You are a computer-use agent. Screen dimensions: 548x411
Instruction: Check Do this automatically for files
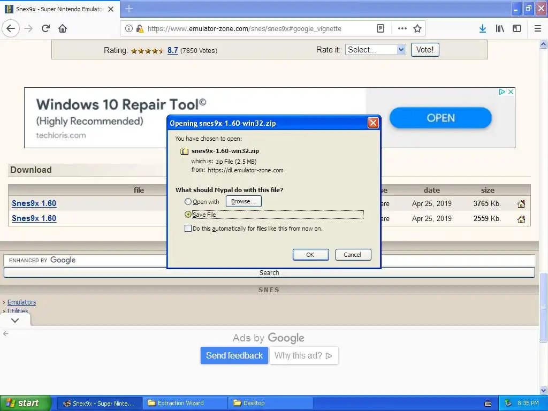[x=188, y=229]
